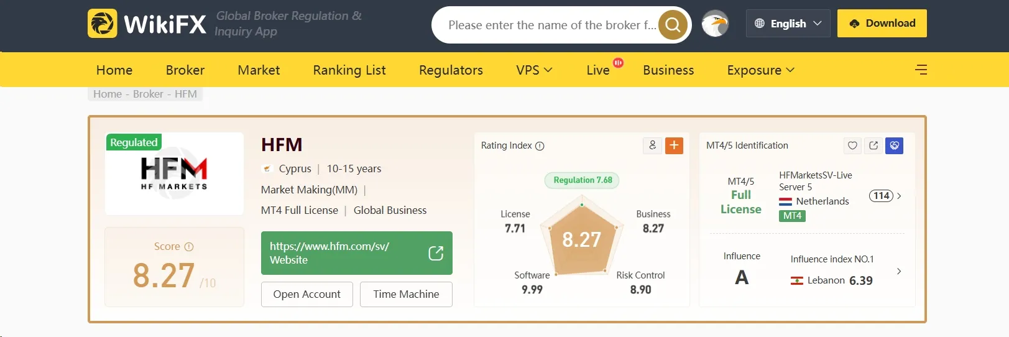Image resolution: width=1009 pixels, height=337 pixels.
Task: Click the heart favorite icon
Action: point(852,145)
